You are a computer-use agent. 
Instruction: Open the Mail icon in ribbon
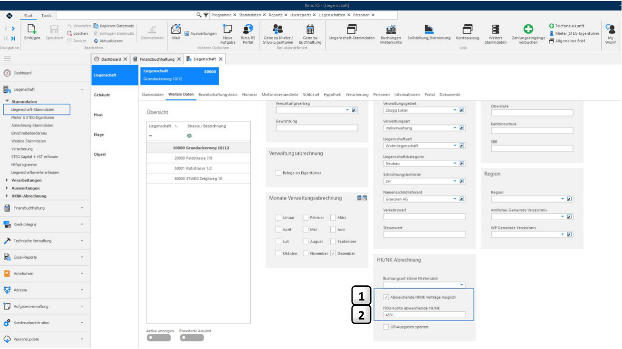pyautogui.click(x=176, y=29)
